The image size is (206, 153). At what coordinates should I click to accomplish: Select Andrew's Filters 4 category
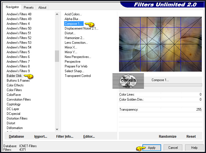[x=18, y=24]
